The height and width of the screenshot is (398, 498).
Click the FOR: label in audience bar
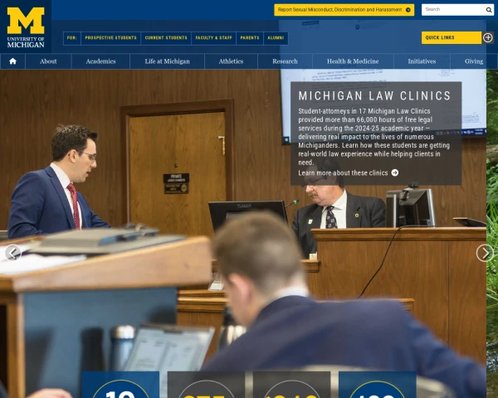pos(71,38)
